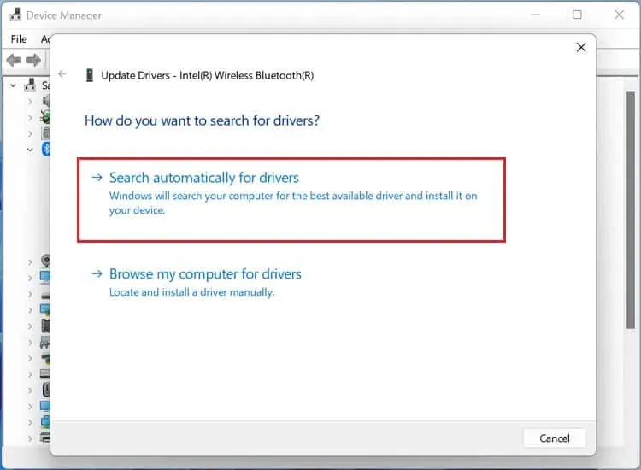Collapse the root computer node chevron

click(x=14, y=85)
